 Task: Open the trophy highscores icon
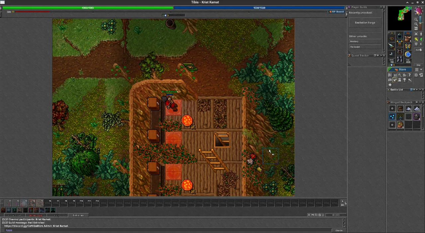pos(404,80)
